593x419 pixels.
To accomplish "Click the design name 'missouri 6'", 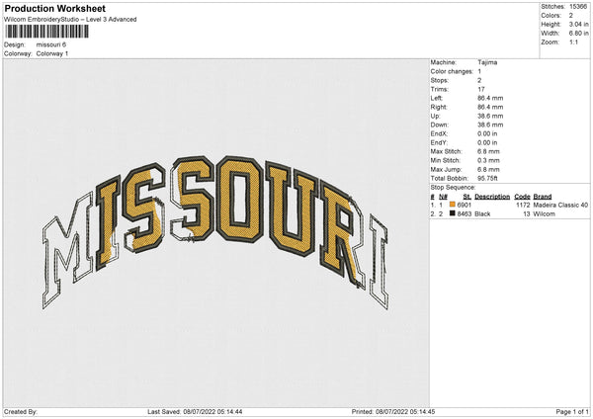I will click(x=51, y=44).
